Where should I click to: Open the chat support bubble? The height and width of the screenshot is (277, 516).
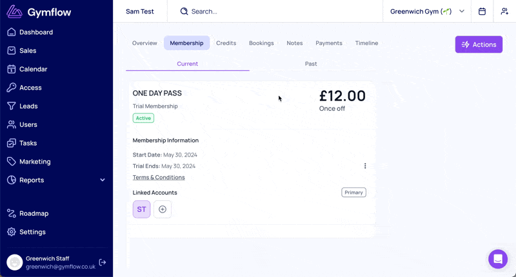coord(498,259)
